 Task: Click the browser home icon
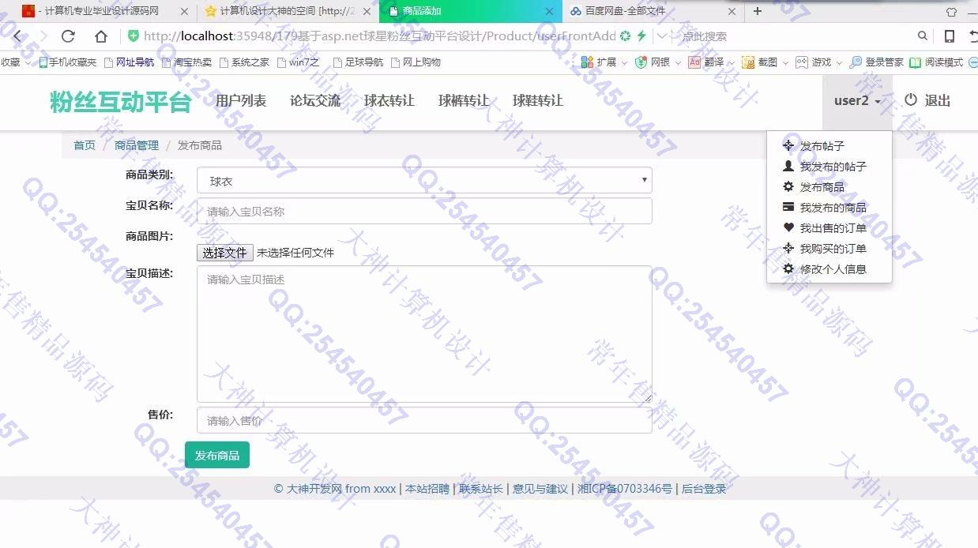pos(101,36)
